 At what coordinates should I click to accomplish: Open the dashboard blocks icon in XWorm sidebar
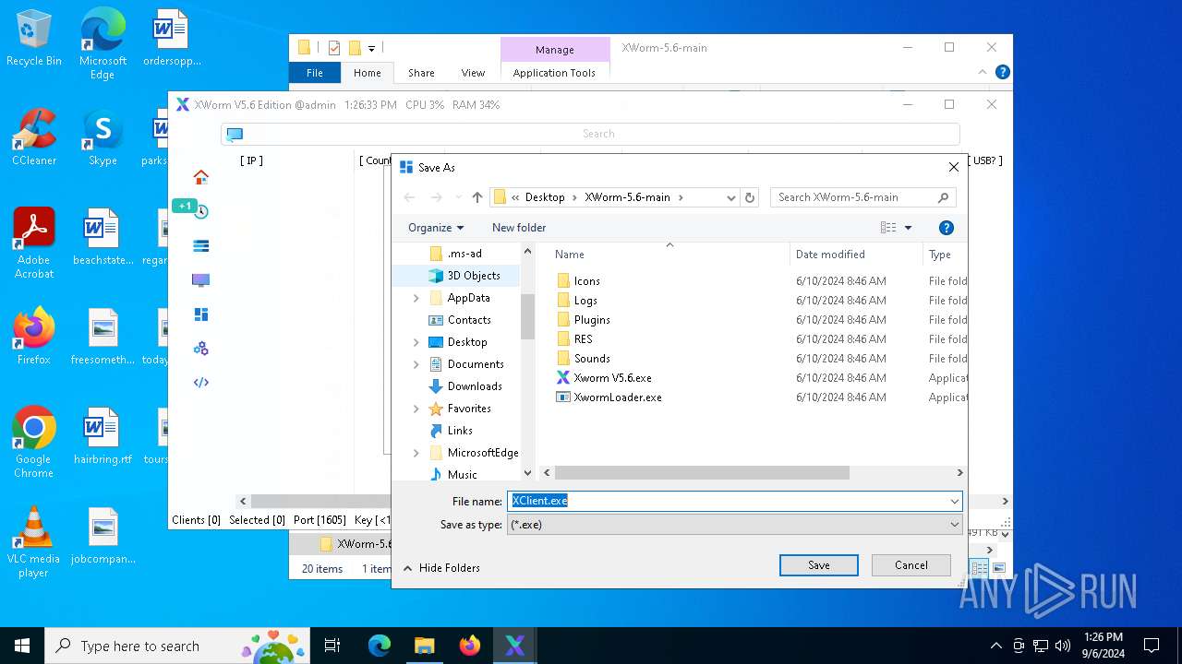point(201,314)
